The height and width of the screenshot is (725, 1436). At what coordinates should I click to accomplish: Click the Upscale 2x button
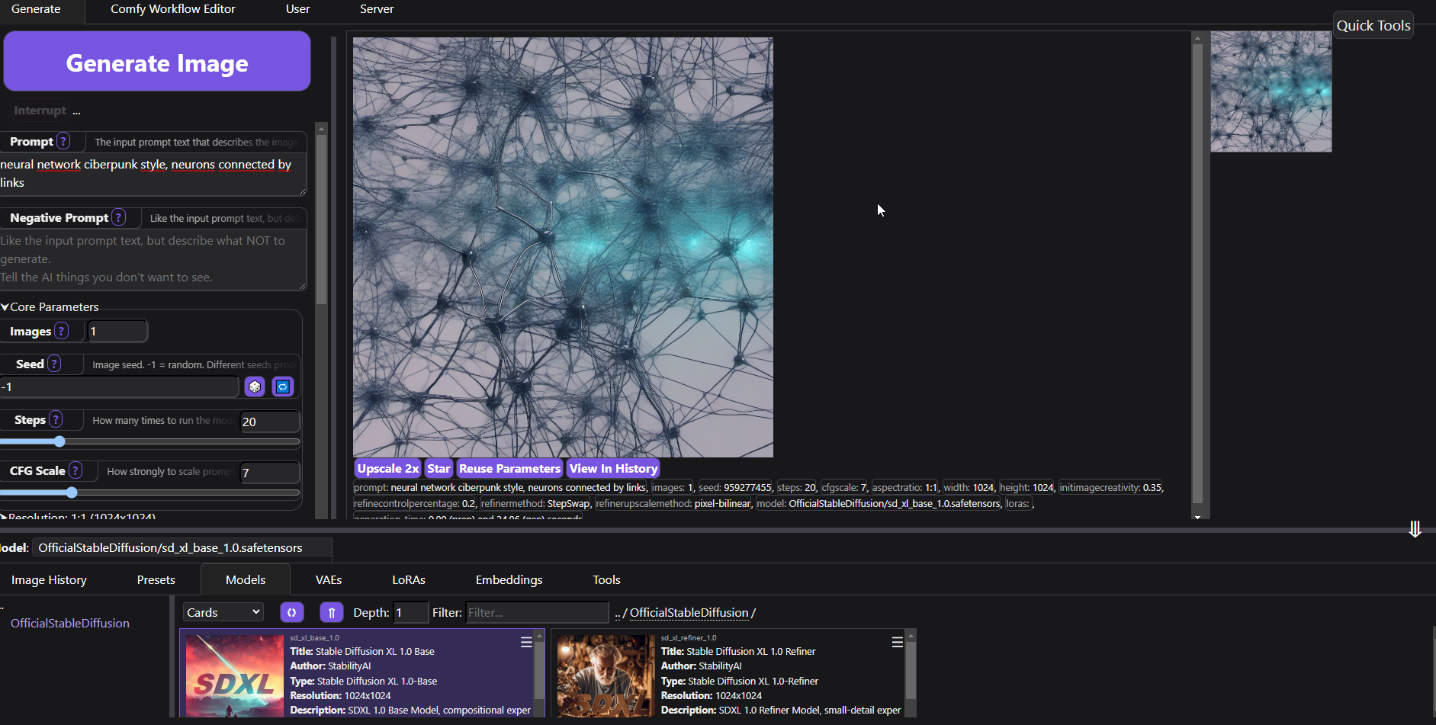click(388, 469)
